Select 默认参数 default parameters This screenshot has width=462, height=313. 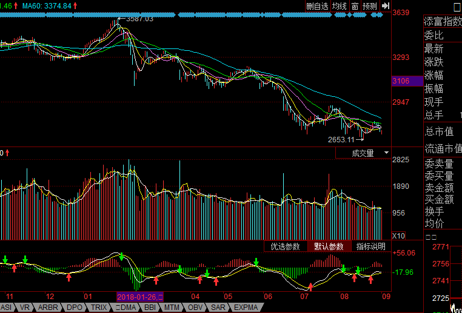tap(329, 246)
